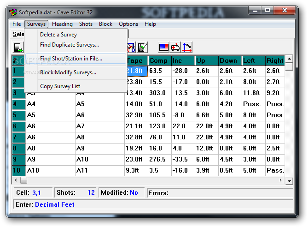308x227 pixels.
Task: Click the blue and red axes icon
Action: coord(187,48)
